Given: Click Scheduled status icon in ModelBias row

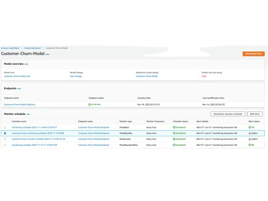Looking at the screenshot, I should tap(174, 128).
